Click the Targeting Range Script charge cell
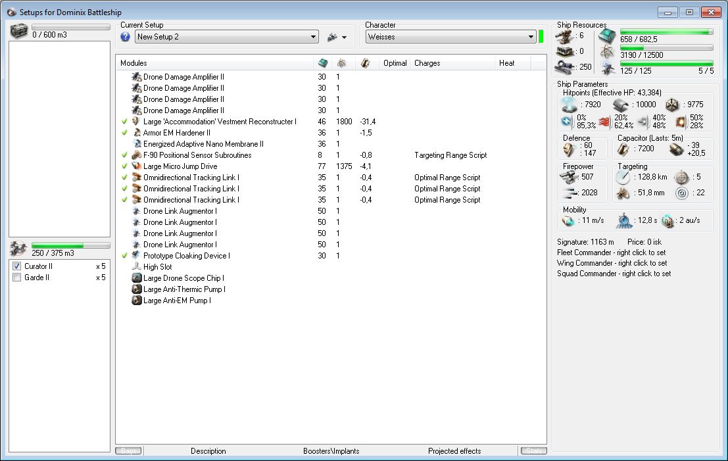728x461 pixels. tap(450, 155)
